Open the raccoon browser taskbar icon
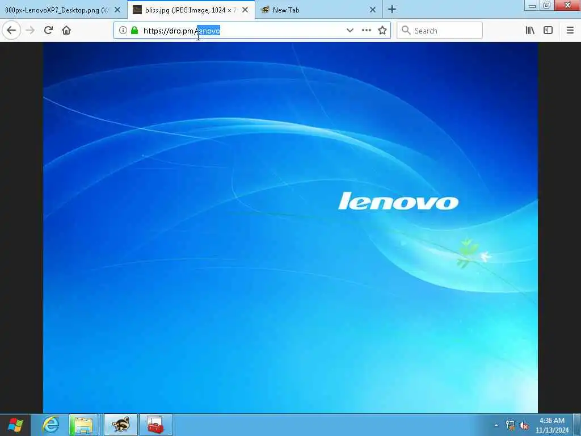Screen dimensions: 581x436 pos(121,425)
